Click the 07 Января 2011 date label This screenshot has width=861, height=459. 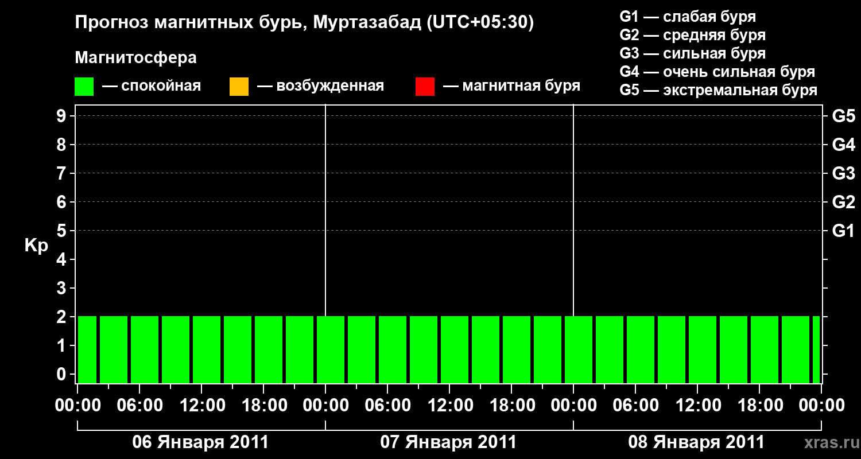448,442
